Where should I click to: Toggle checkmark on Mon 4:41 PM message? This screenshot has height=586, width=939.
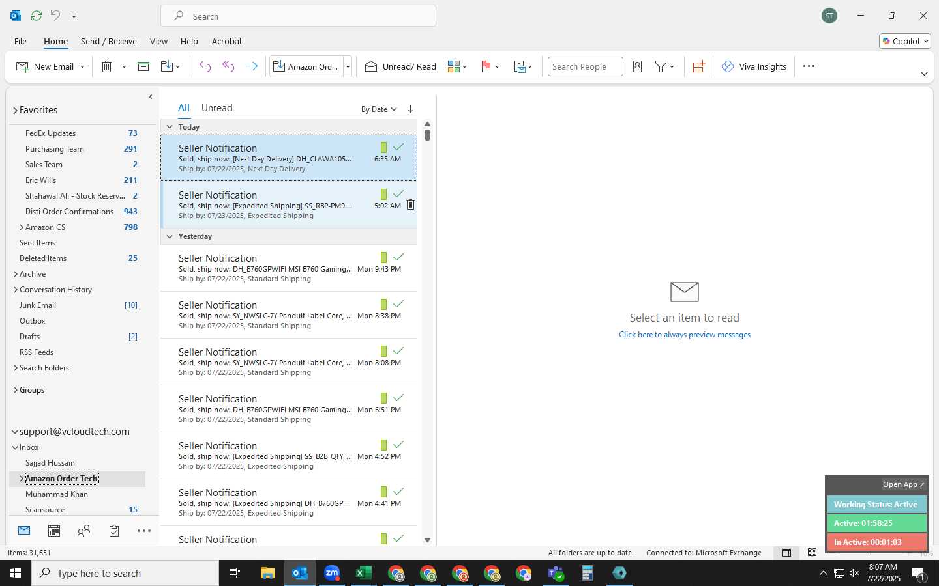(398, 492)
